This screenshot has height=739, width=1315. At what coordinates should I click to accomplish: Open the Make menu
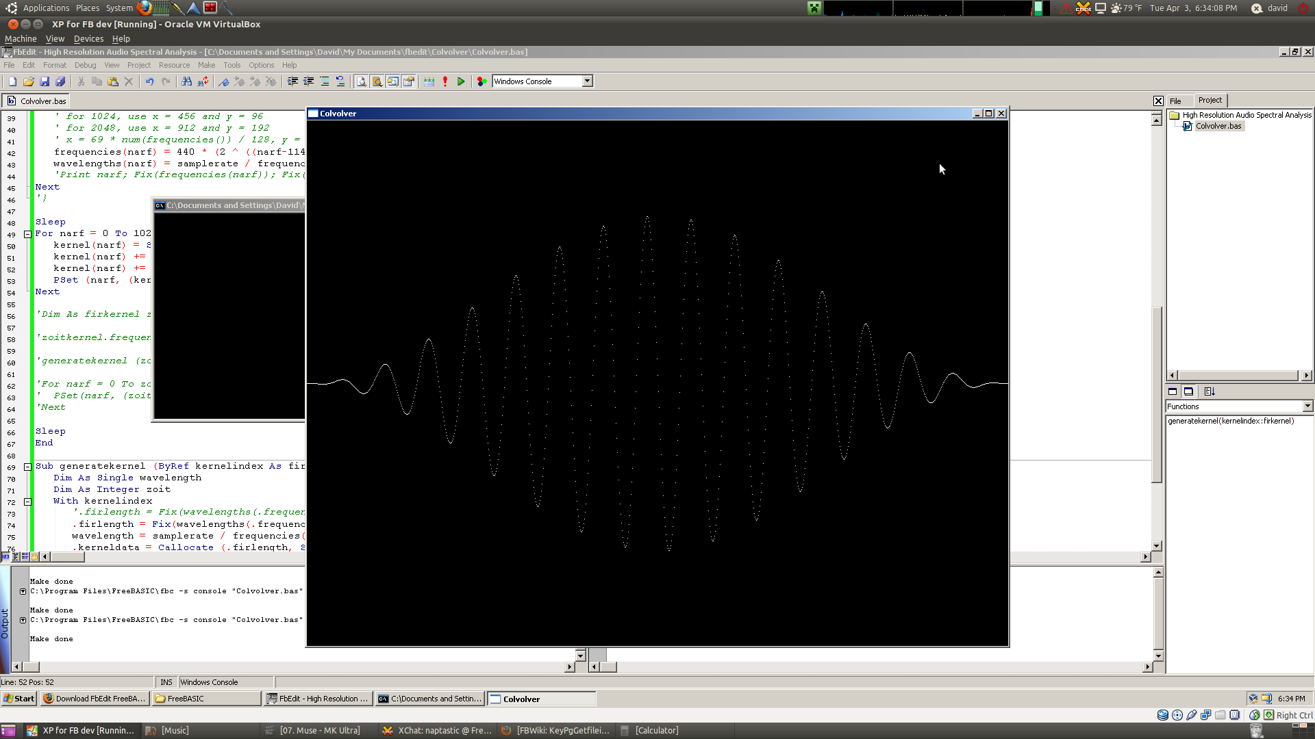tap(206, 66)
